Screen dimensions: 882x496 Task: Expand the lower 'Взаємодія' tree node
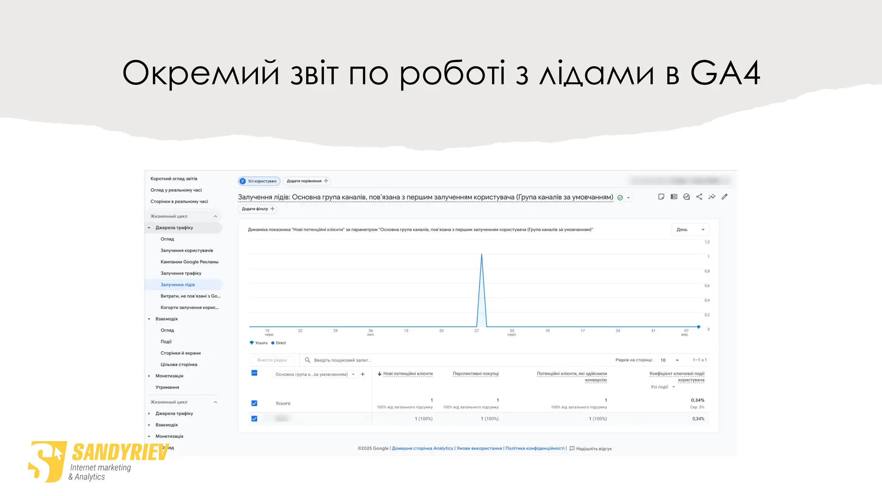click(x=149, y=425)
